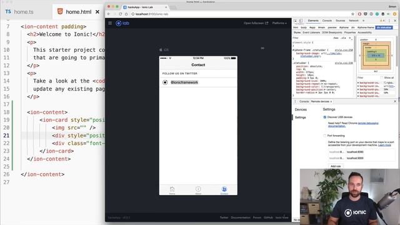The image size is (400, 225).
Task: Click the localhost address bar
Action: pyautogui.click(x=240, y=14)
